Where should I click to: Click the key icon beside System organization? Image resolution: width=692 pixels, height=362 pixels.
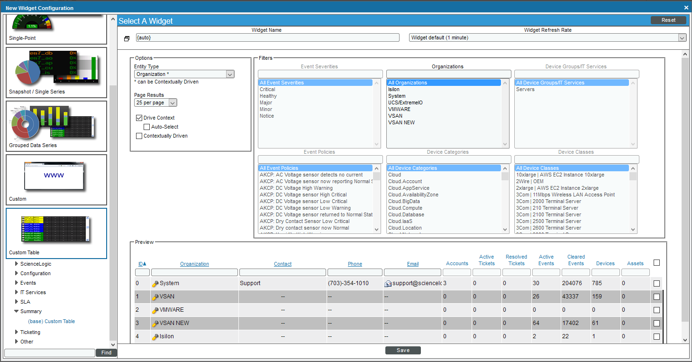pos(155,283)
